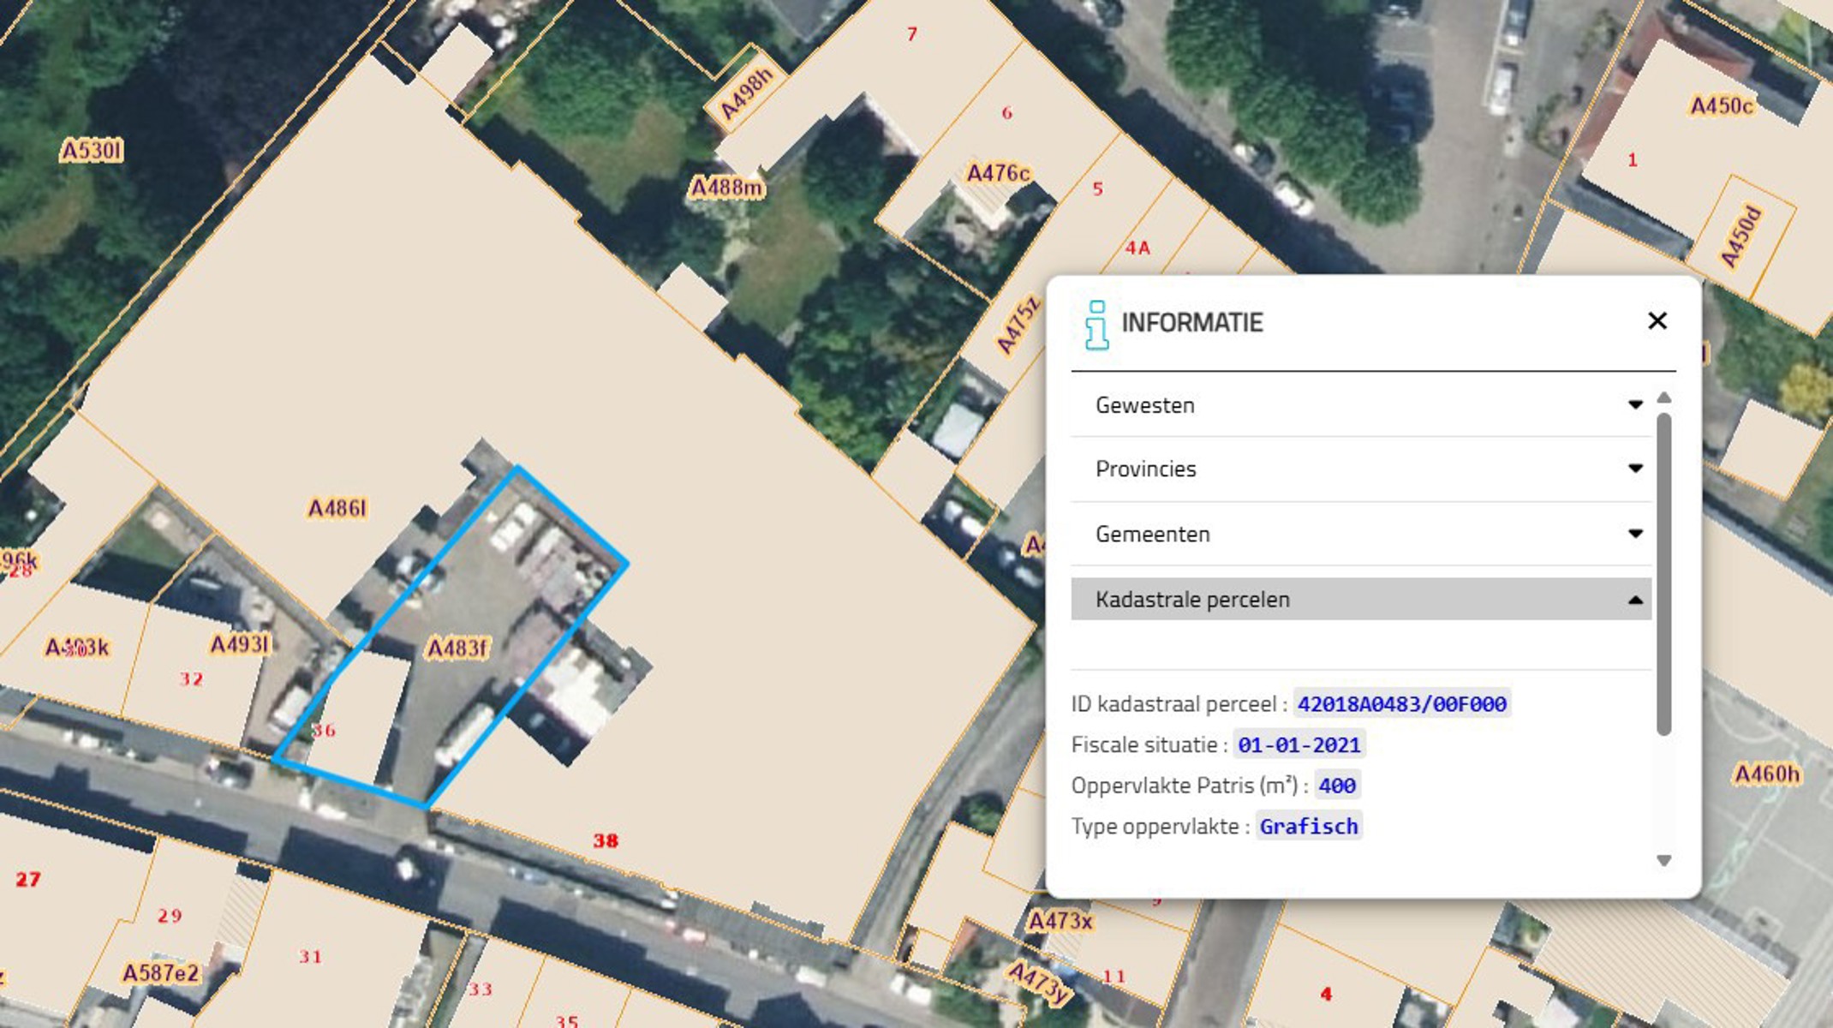The width and height of the screenshot is (1833, 1028).
Task: Click building number 38 on map
Action: click(x=606, y=840)
